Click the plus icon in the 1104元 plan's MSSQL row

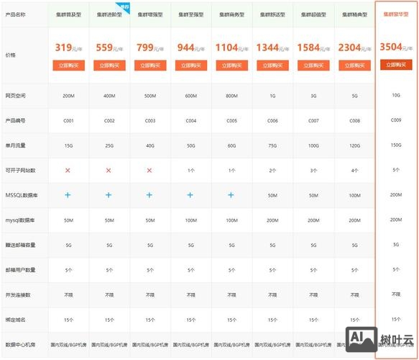click(231, 195)
